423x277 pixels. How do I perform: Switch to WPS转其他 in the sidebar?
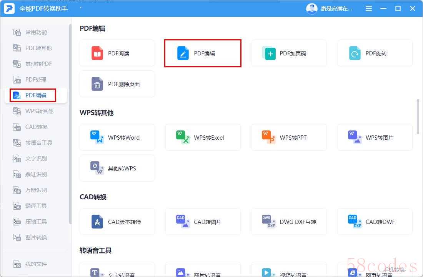[36, 111]
